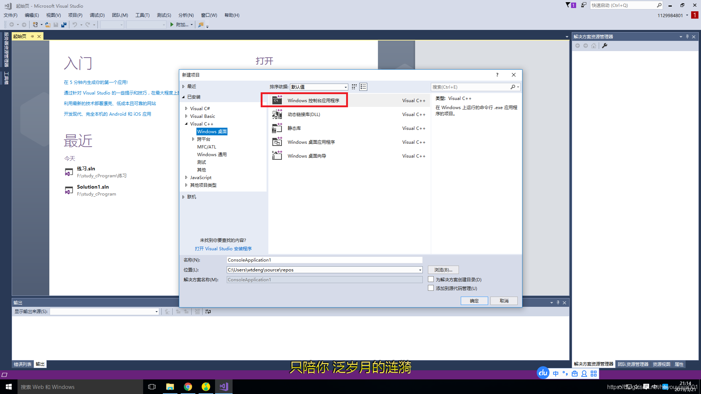Screen dimensions: 701x394
Task: Open the 工具(T) menu
Action: click(x=142, y=15)
